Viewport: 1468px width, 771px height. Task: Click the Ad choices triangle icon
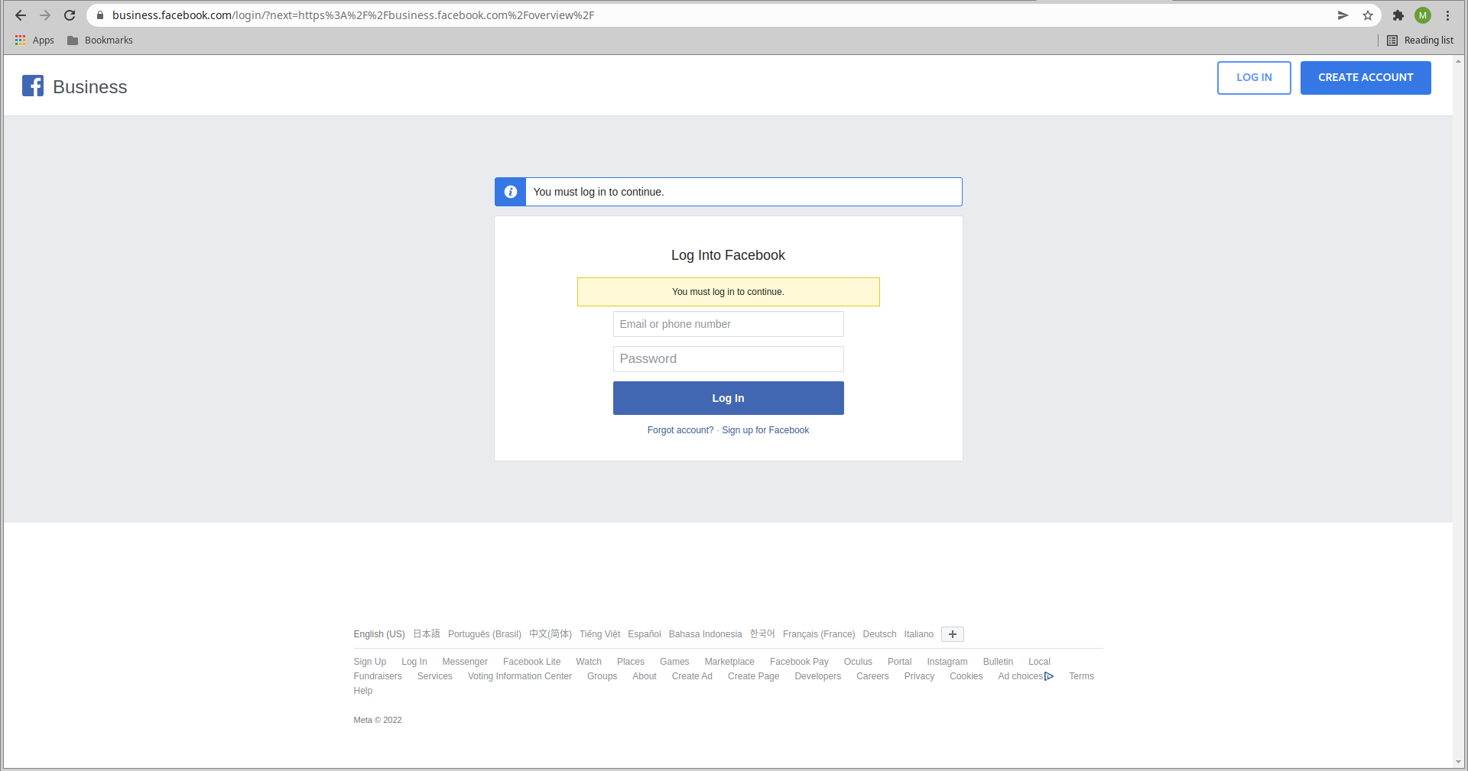tap(1049, 676)
